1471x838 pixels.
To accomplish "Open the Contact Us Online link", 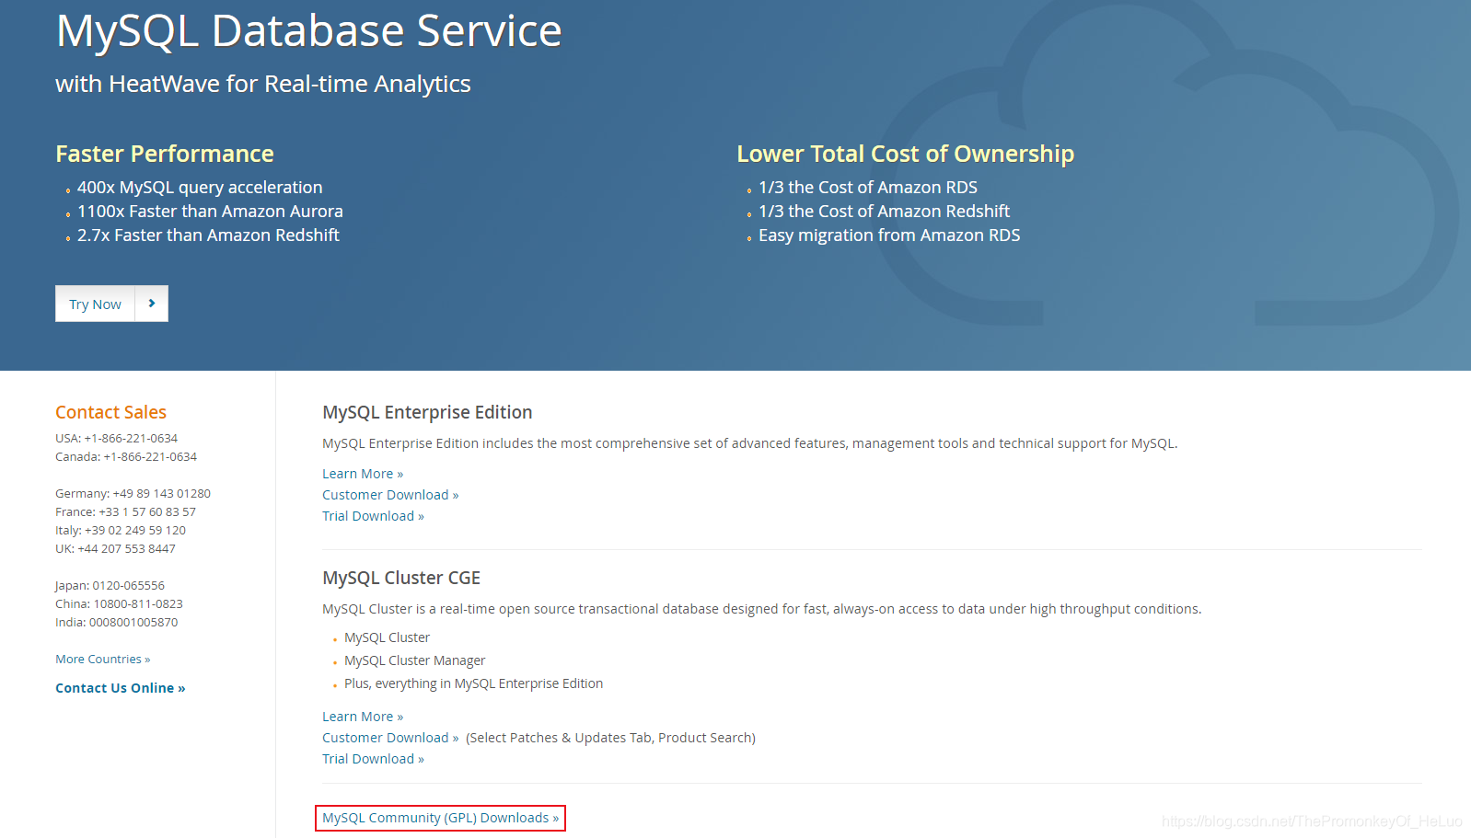I will (120, 688).
